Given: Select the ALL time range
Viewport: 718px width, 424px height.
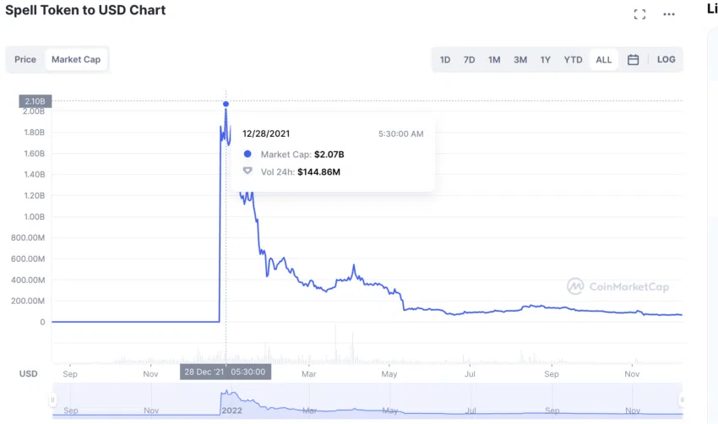Looking at the screenshot, I should point(603,59).
